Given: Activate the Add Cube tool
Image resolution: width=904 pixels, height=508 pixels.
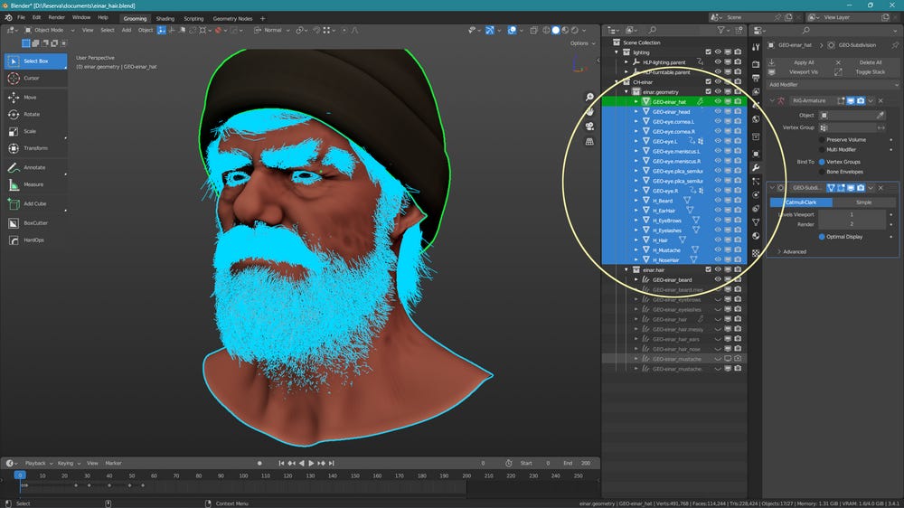Looking at the screenshot, I should (35, 203).
